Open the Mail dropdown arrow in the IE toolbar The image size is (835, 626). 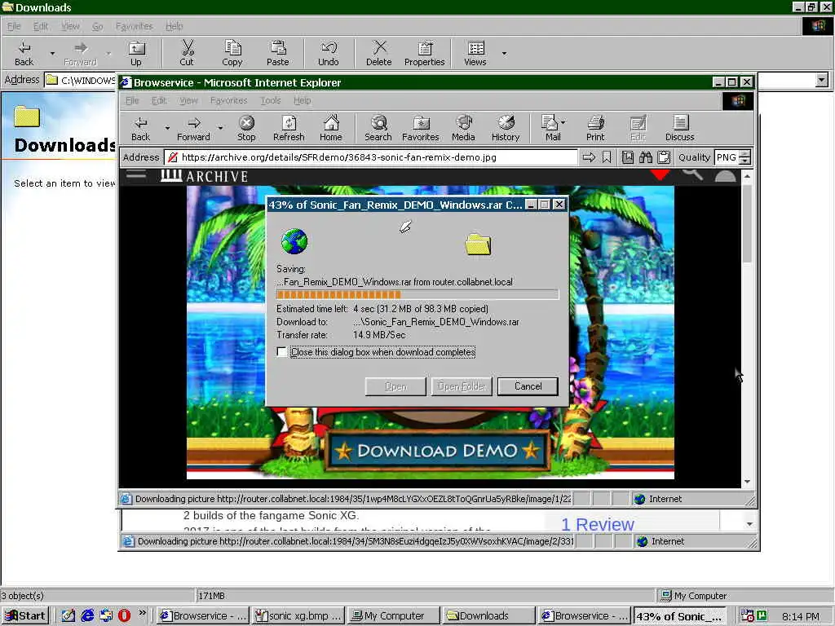click(563, 122)
